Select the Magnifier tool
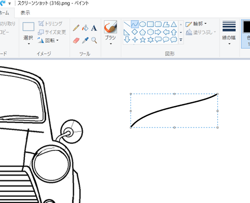 94,40
